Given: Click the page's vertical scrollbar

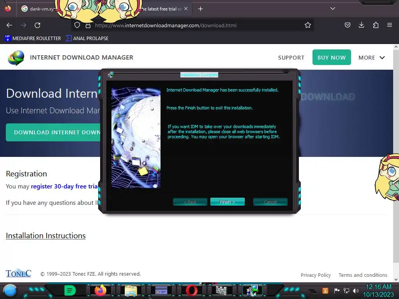Looking at the screenshot, I should [x=396, y=156].
